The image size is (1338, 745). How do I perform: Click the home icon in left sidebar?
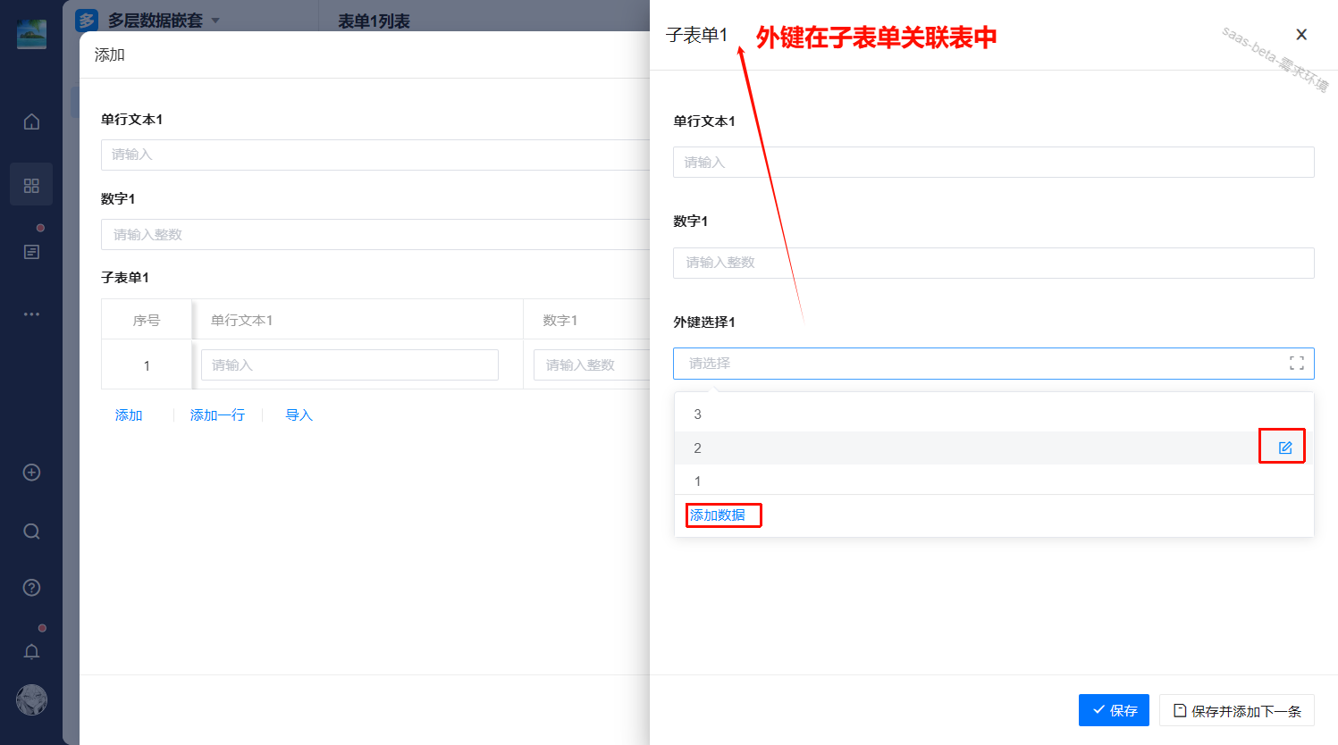[x=31, y=121]
